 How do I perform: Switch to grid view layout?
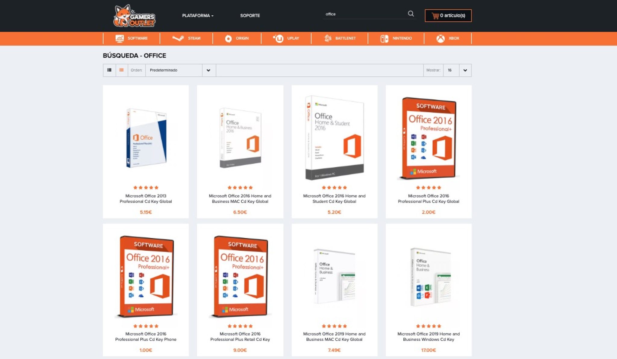click(x=121, y=70)
